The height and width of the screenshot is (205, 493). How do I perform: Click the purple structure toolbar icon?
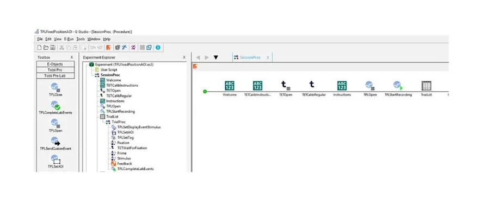[133, 47]
